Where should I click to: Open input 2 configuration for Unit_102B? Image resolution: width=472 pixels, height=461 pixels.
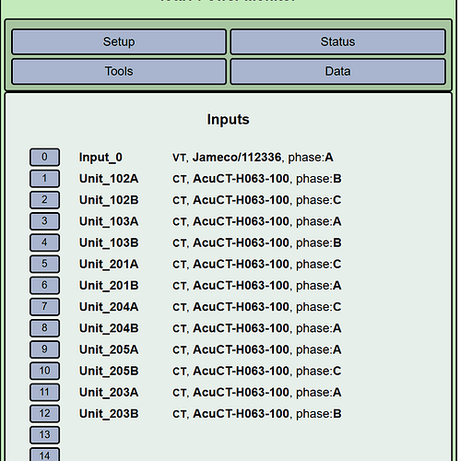coord(44,200)
